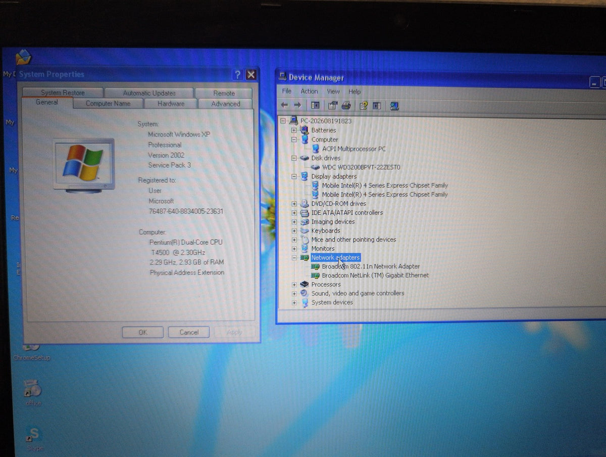Collapse the PC-202608191823 root node
Screen dimensions: 606x457
coord(283,121)
